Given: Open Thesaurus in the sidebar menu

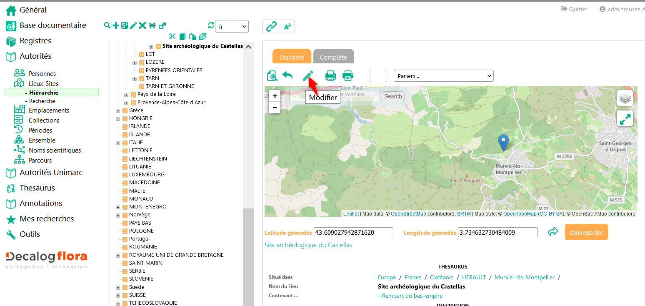Looking at the screenshot, I should (37, 188).
